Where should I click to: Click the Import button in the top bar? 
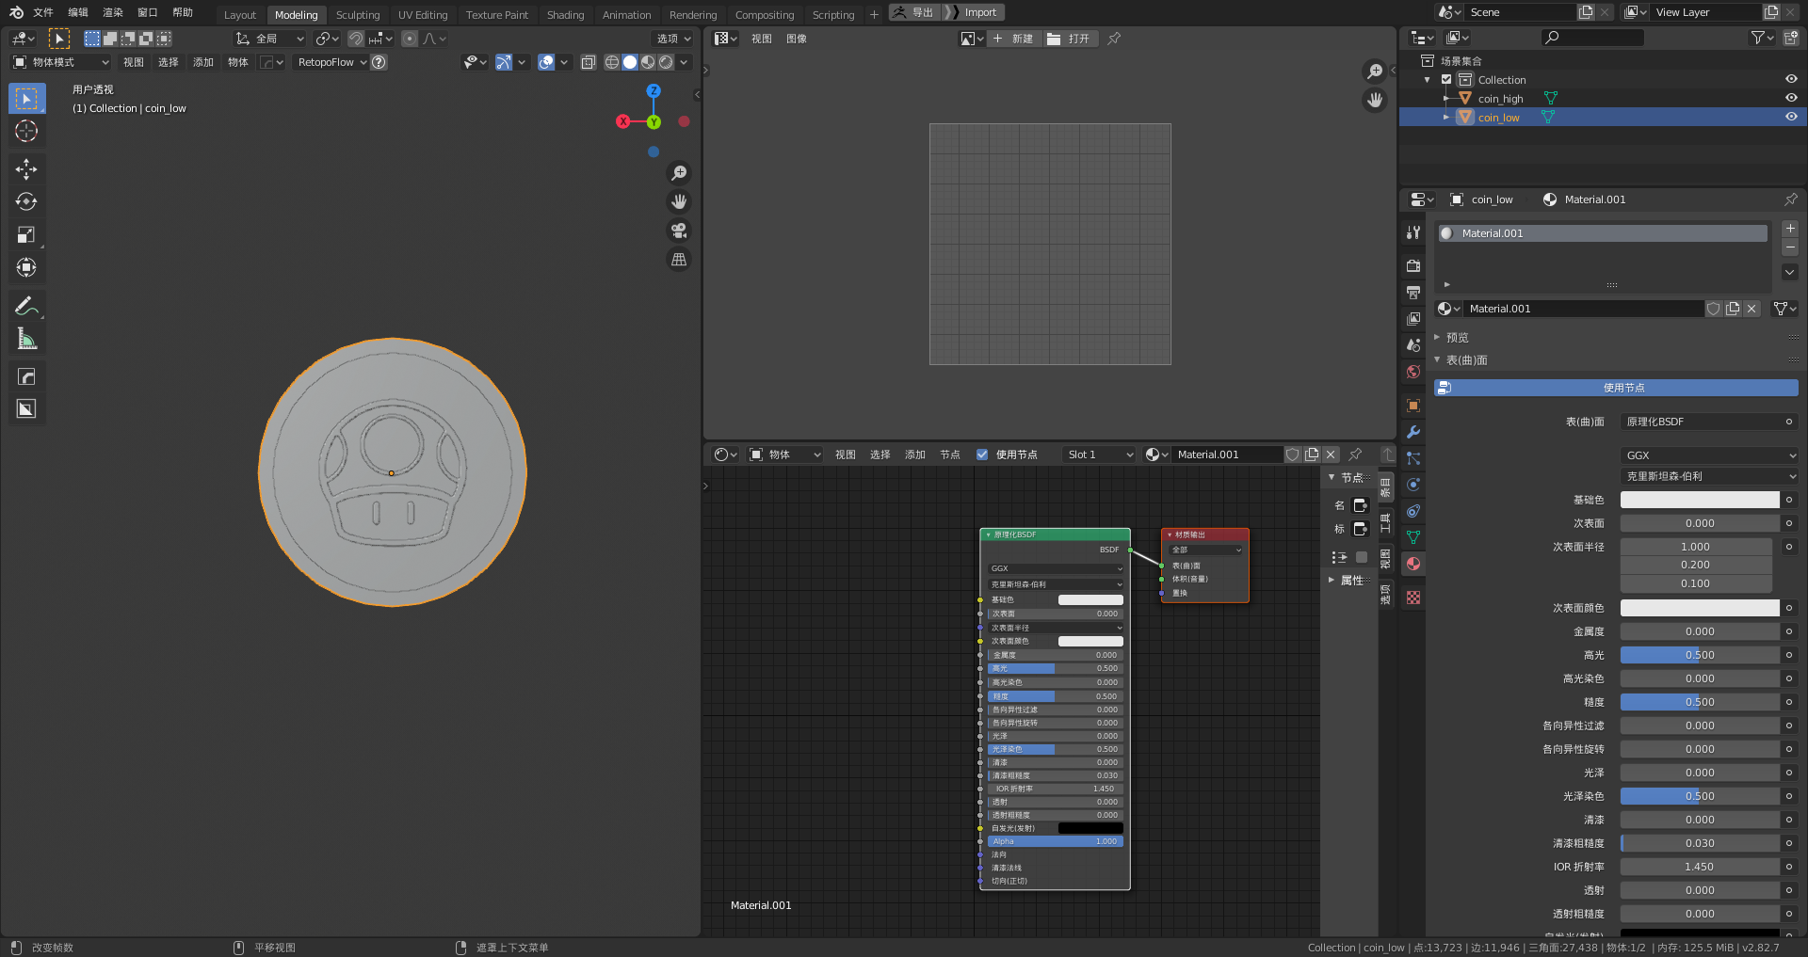[975, 12]
